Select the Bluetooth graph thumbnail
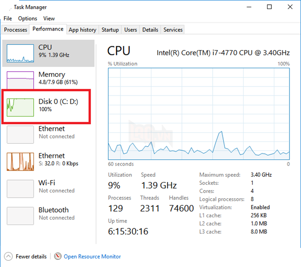 point(20,216)
